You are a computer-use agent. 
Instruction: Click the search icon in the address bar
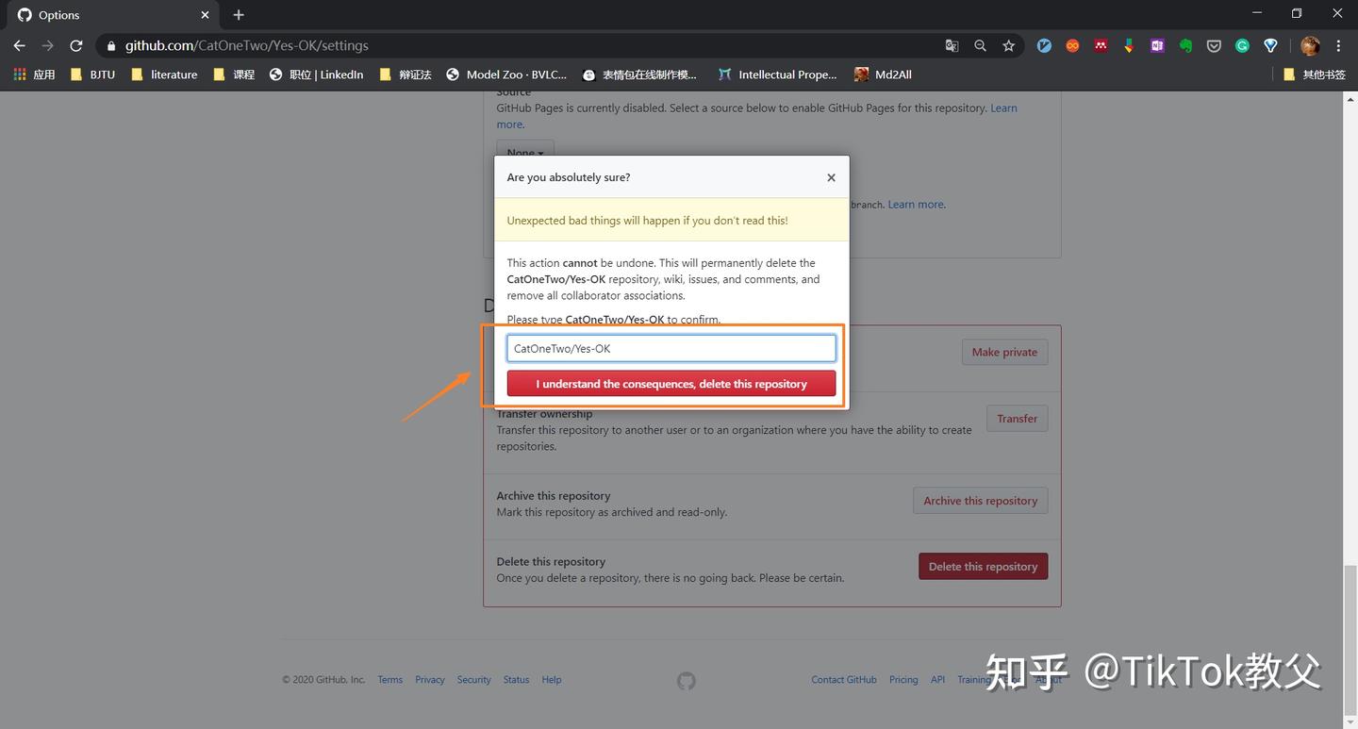coord(980,45)
